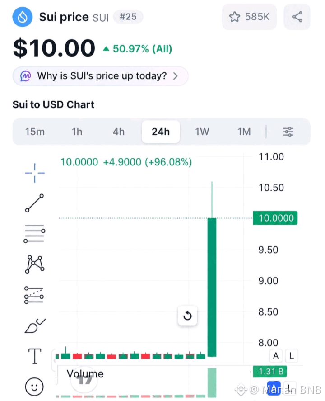Open the forecast projection tool
This screenshot has width=325, height=401.
point(34,295)
